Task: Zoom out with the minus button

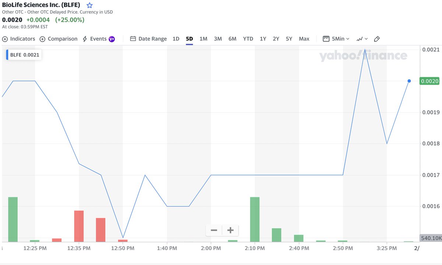Action: pyautogui.click(x=214, y=230)
